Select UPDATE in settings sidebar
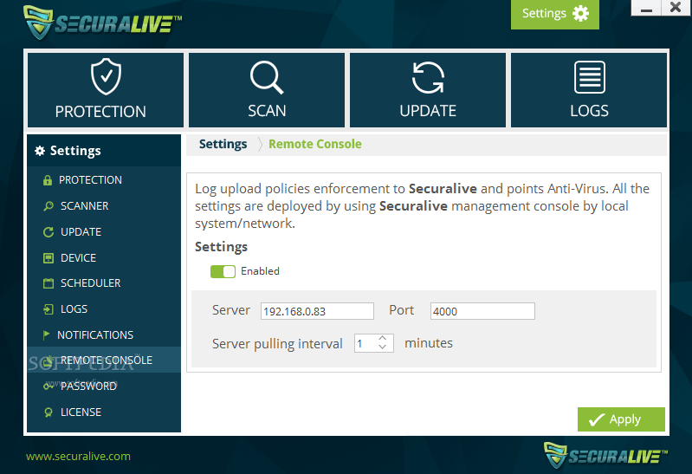Viewport: 692px width, 474px height. 104,232
